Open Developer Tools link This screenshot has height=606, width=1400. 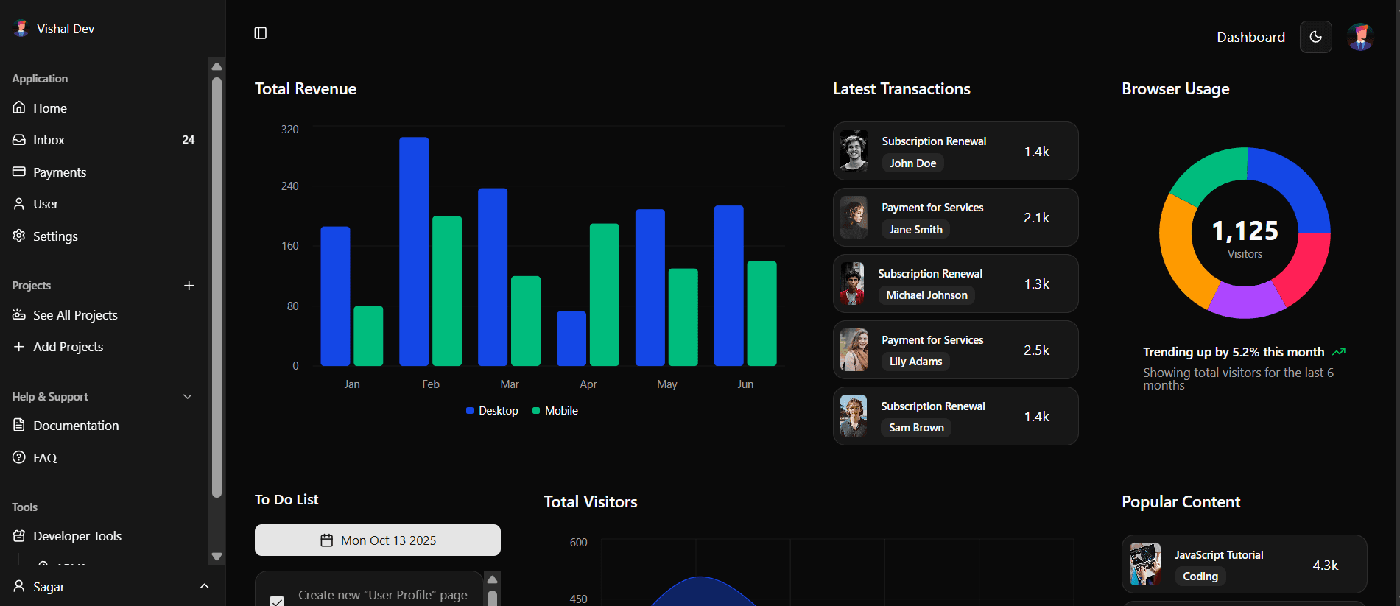tap(104, 535)
